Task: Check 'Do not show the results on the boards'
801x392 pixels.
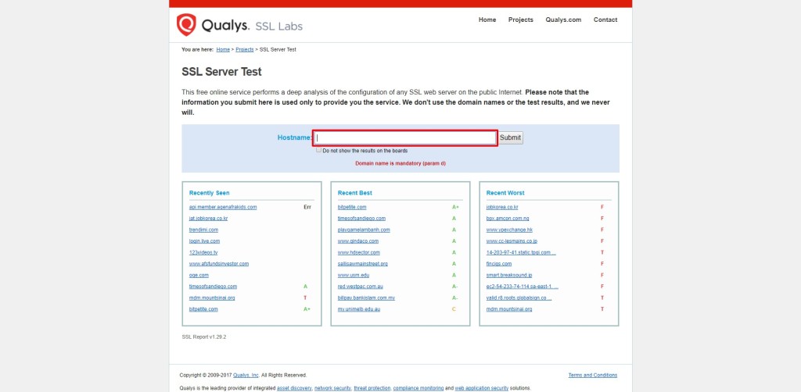Action: (319, 150)
